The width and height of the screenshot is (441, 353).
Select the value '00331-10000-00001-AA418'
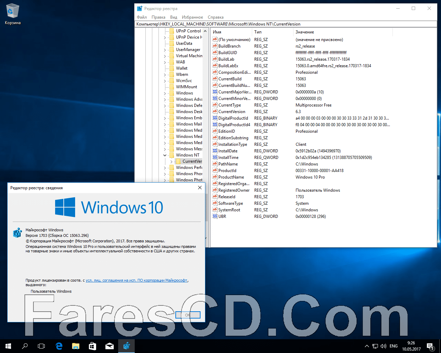click(319, 171)
